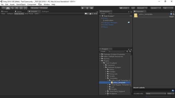The image size is (175, 98).
Task: Toggle Global rotation handle mode
Action: (x=44, y=8)
